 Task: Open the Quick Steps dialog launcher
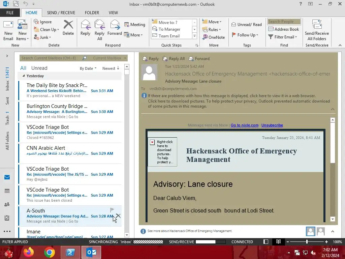[197, 46]
